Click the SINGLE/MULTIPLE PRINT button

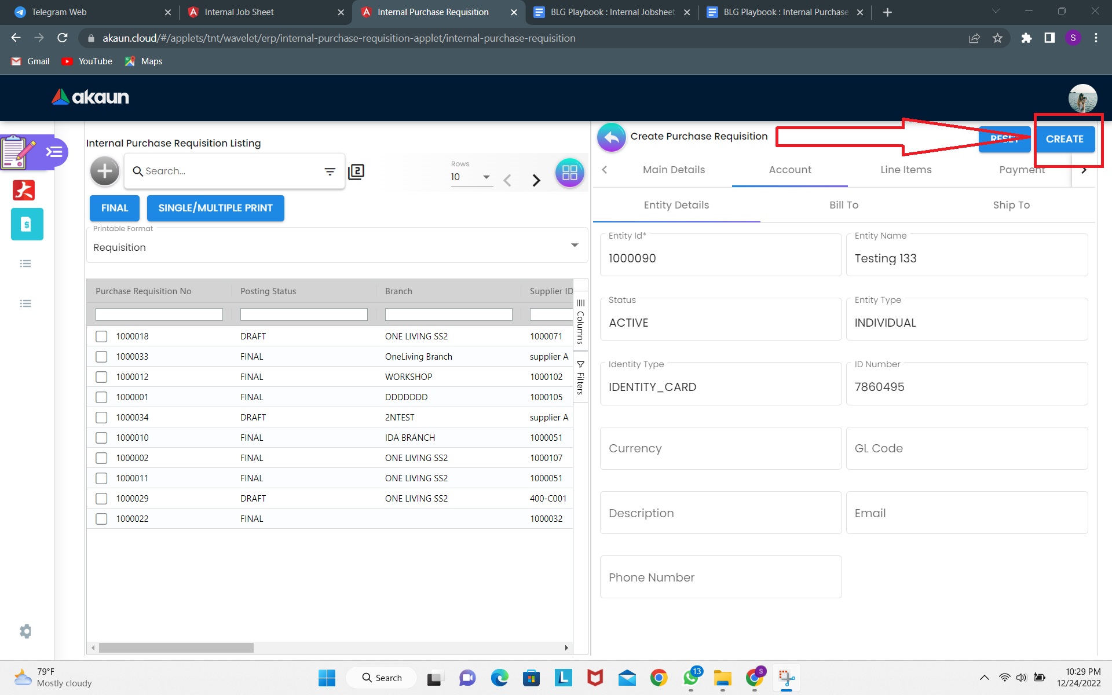pos(215,208)
